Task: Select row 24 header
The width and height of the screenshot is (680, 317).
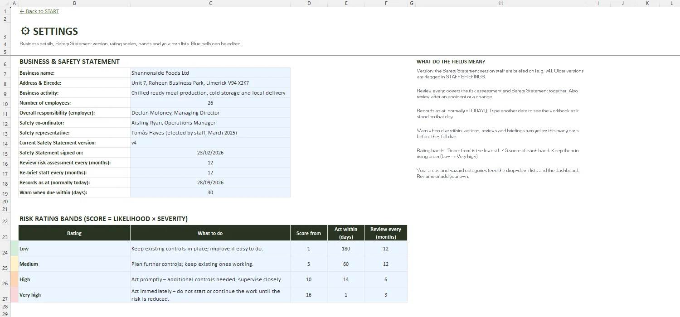Action: coord(5,249)
